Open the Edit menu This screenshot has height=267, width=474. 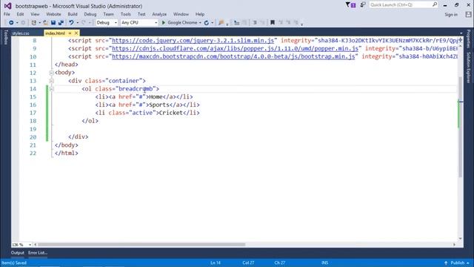(20, 14)
